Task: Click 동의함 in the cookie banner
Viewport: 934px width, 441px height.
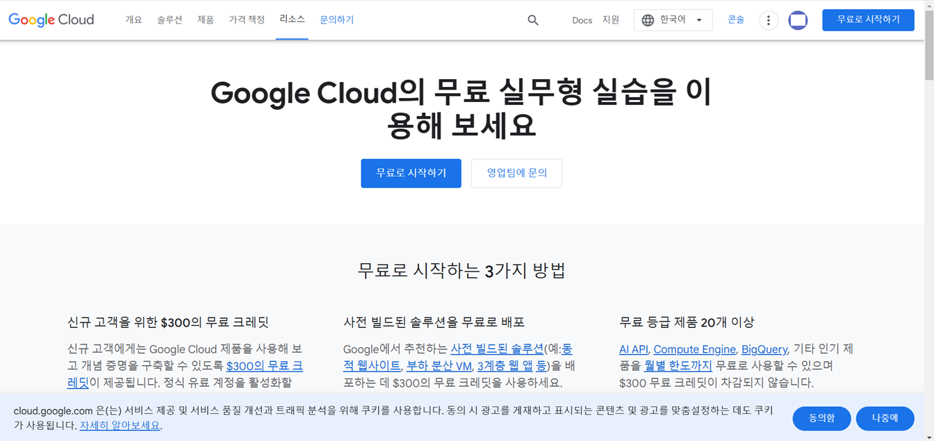Action: click(821, 418)
